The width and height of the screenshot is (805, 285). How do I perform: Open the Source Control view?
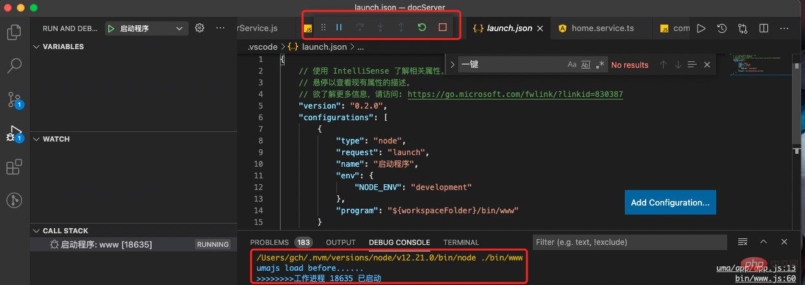(x=14, y=100)
